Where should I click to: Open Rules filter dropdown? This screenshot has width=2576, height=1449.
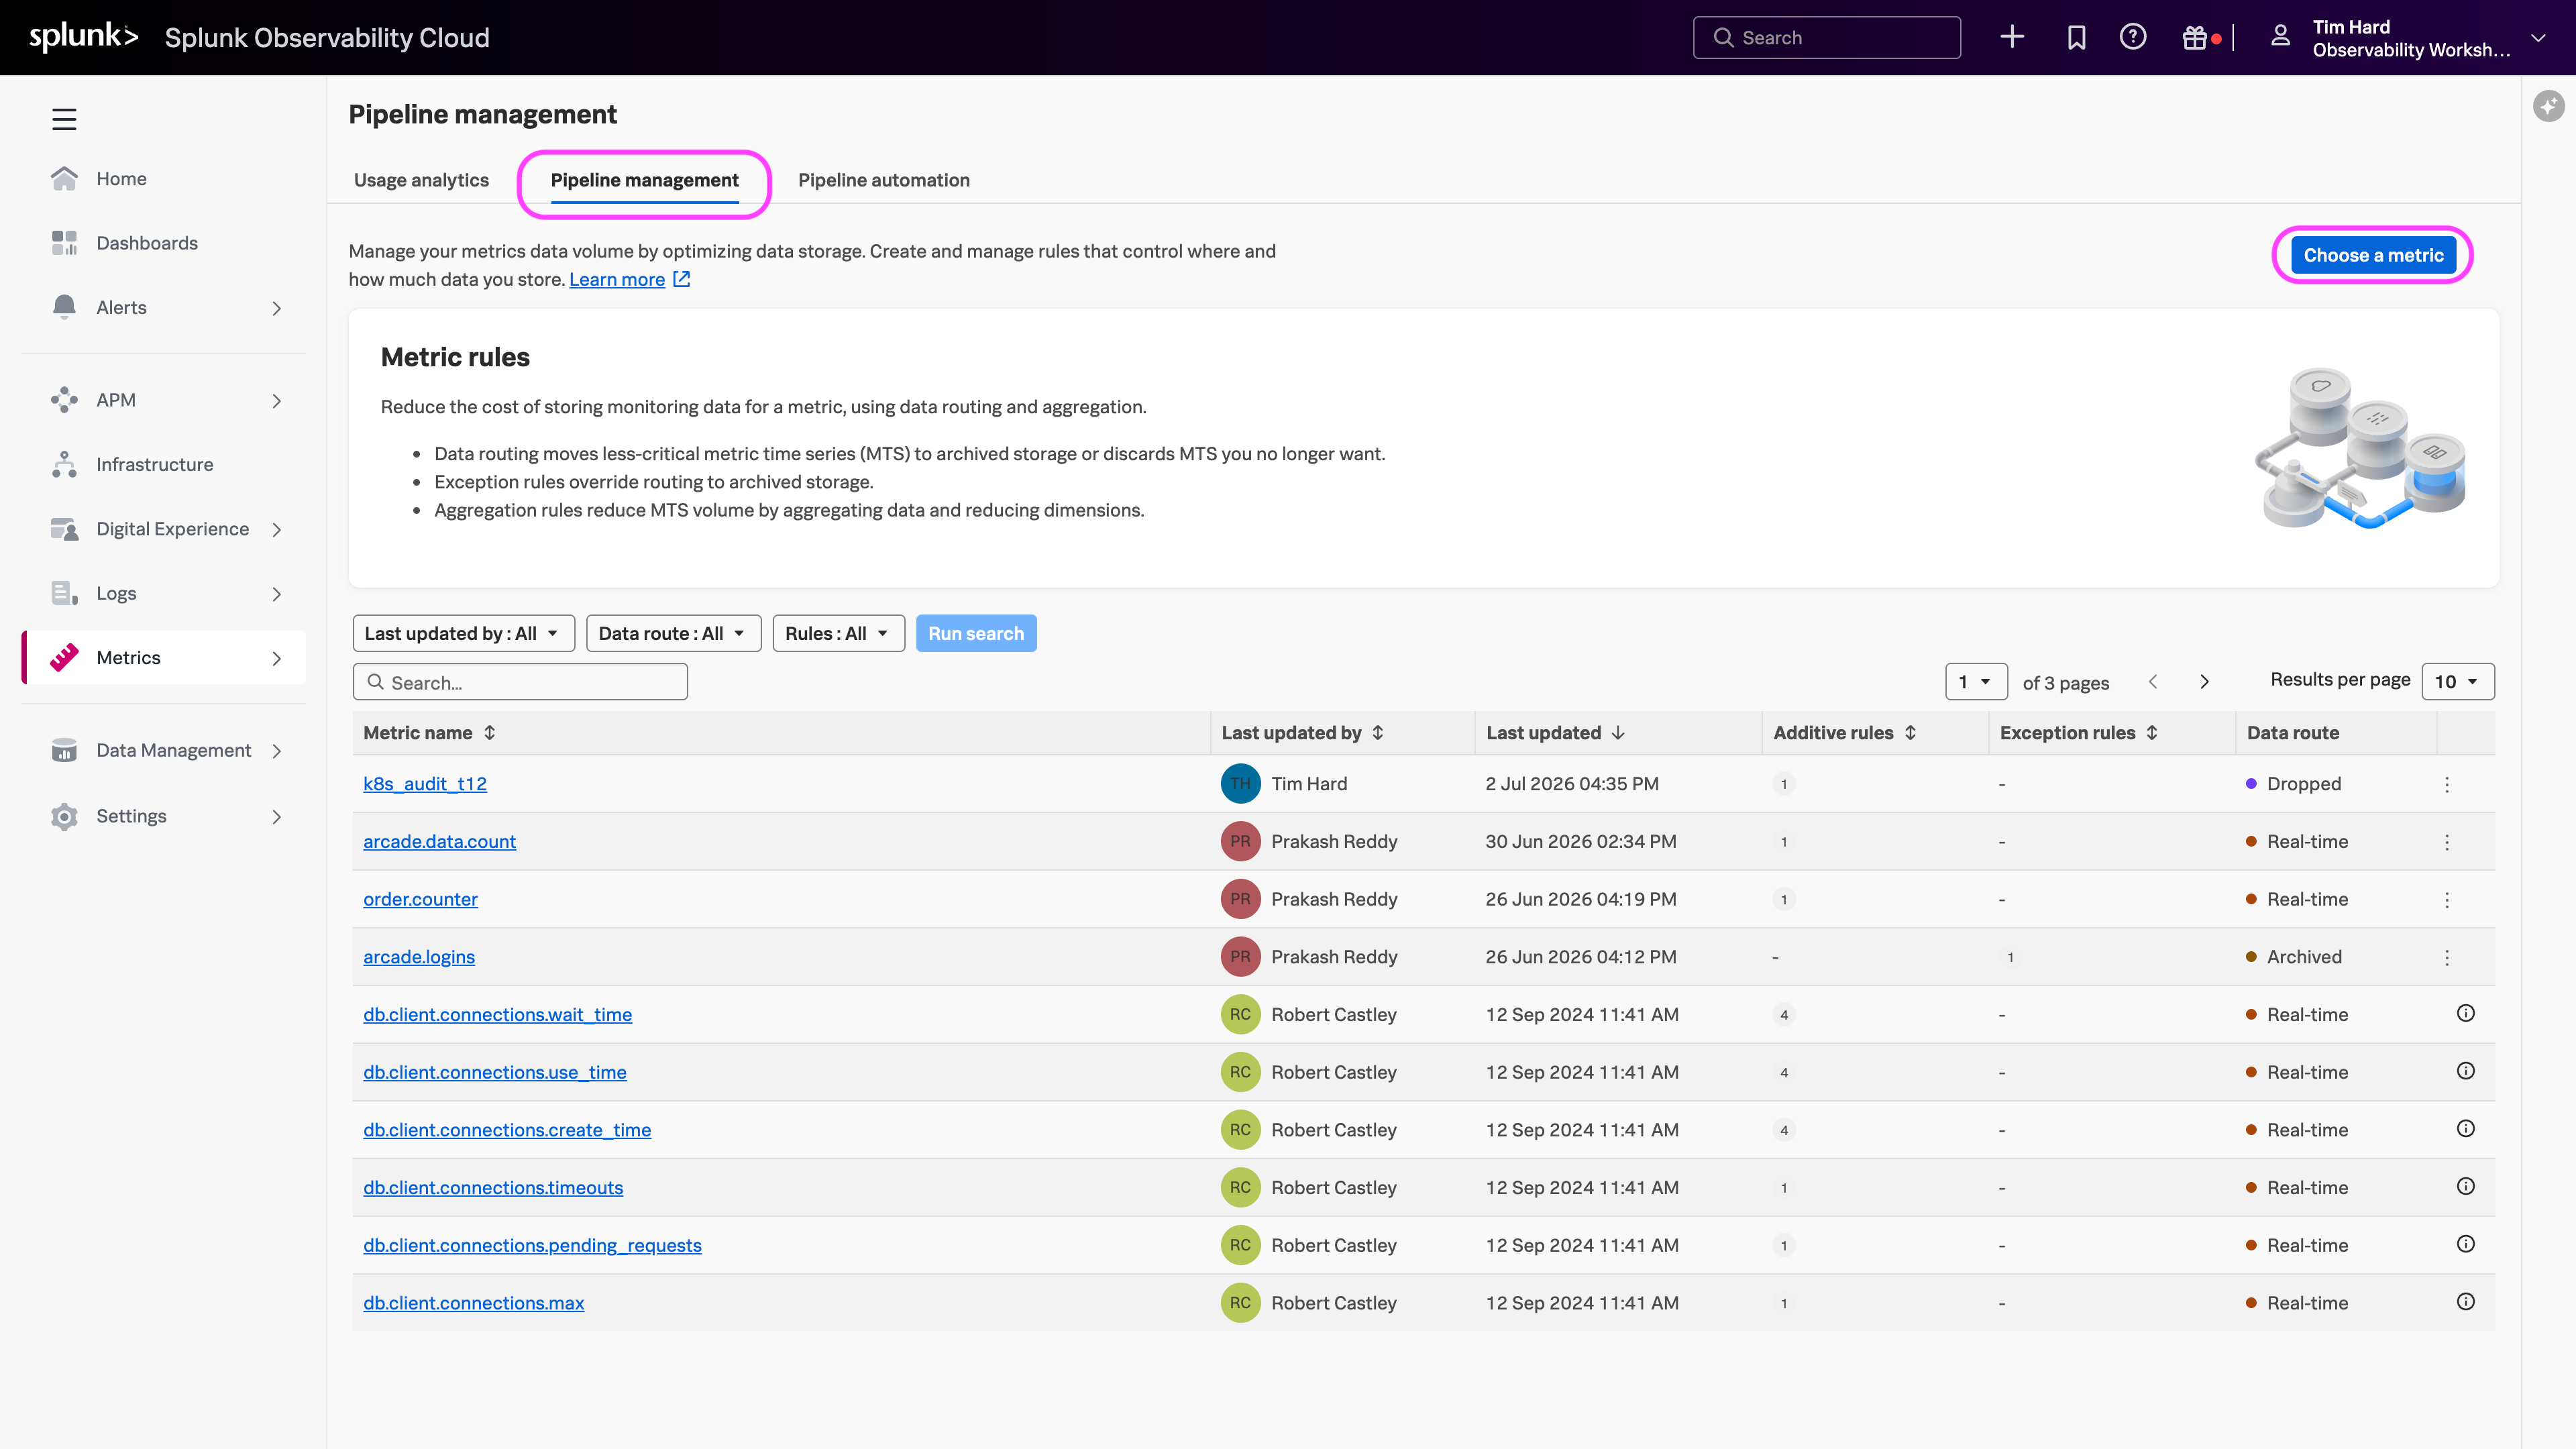tap(838, 633)
